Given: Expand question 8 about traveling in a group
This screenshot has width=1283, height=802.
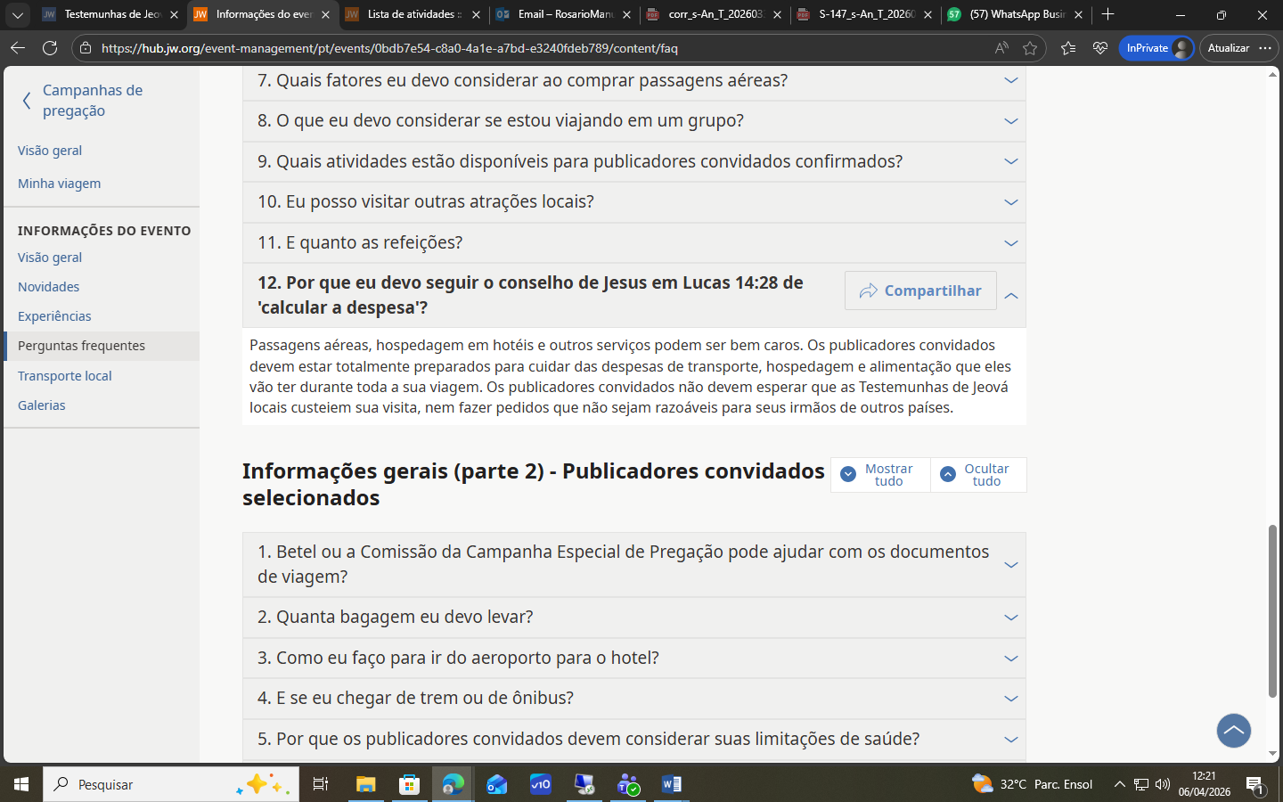Looking at the screenshot, I should coord(1010,120).
